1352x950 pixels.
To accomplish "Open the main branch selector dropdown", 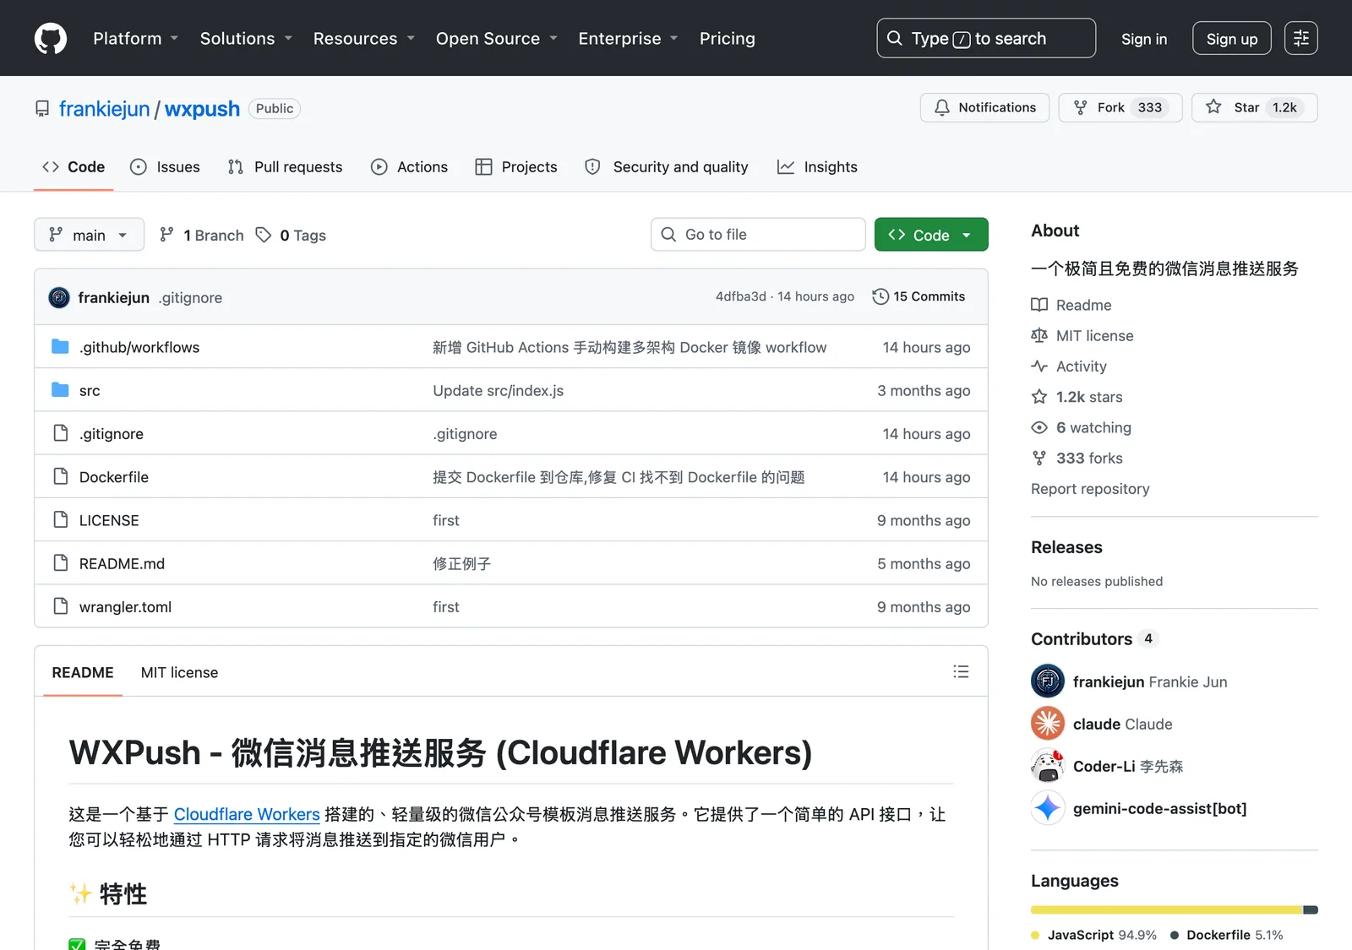I will 89,235.
